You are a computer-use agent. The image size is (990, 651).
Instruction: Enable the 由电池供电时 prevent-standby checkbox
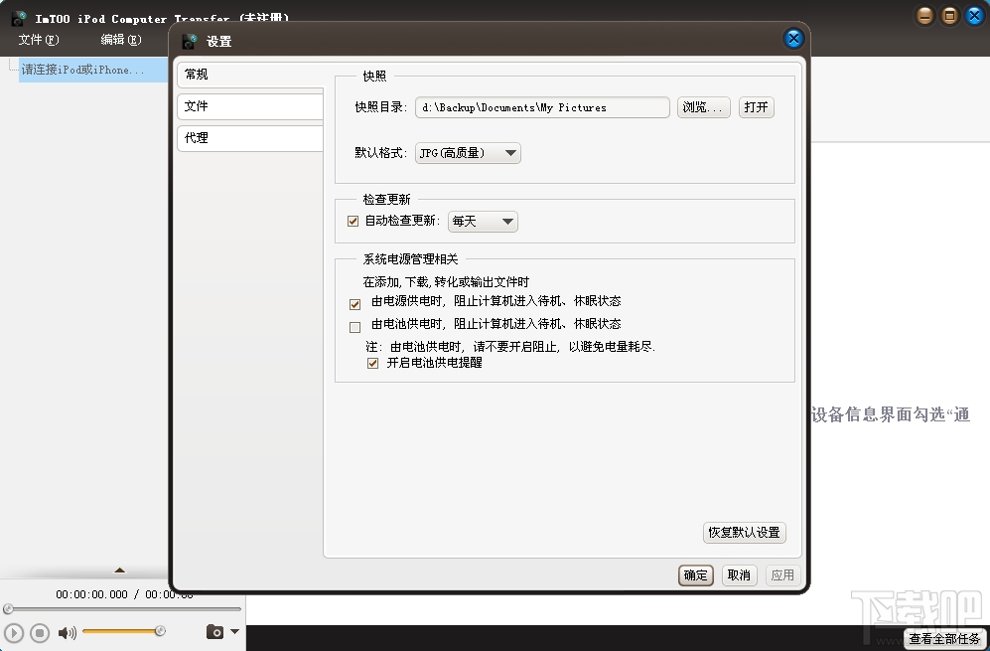(354, 326)
